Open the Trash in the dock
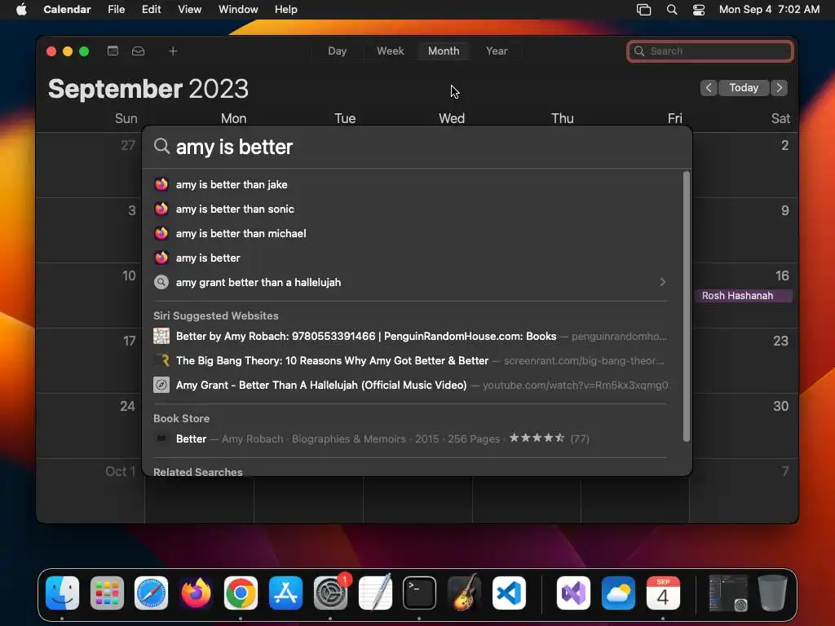Screen dimensions: 835x626 pyautogui.click(x=772, y=593)
